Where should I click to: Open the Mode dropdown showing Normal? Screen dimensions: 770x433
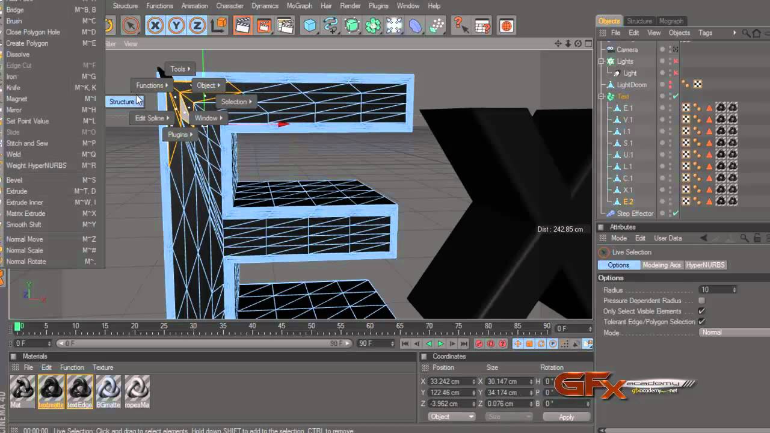pyautogui.click(x=735, y=333)
